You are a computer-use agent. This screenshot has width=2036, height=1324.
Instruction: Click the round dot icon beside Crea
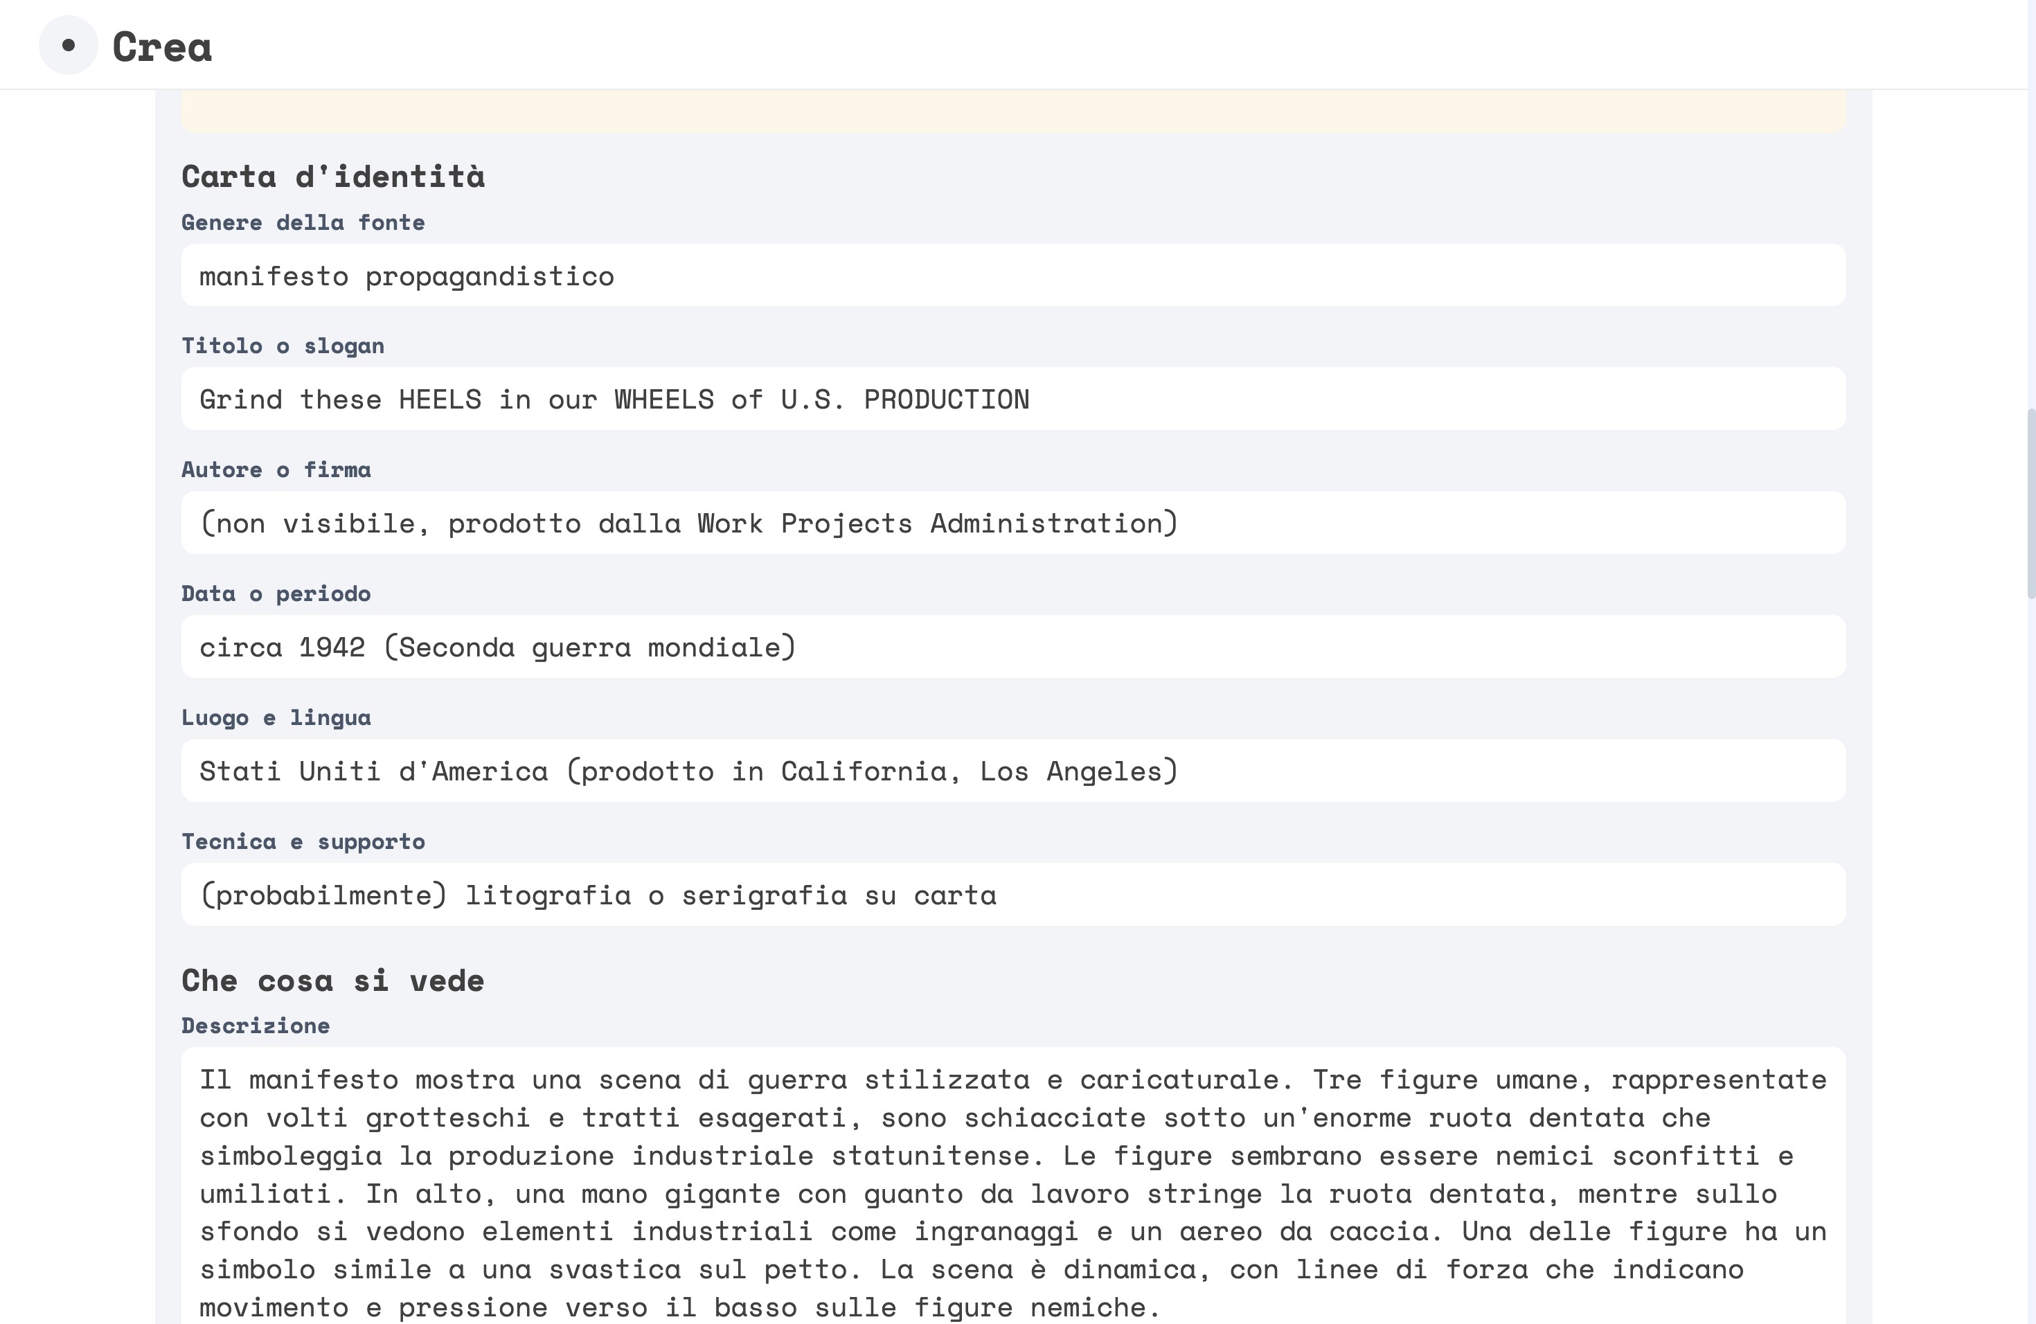69,45
